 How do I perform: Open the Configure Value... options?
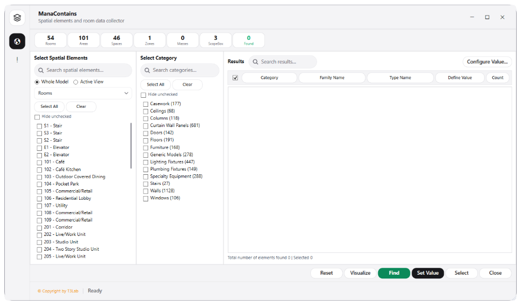(x=487, y=62)
